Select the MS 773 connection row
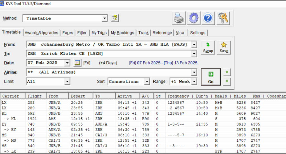Viewport: 286px width, 154px height. [x=143, y=140]
